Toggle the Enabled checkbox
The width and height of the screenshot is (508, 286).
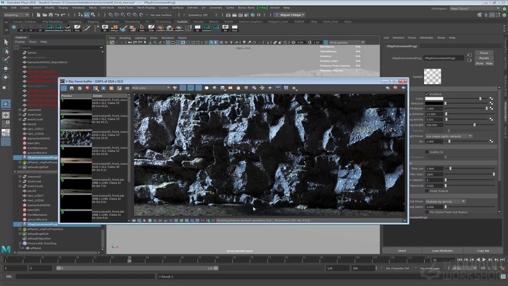[427, 94]
